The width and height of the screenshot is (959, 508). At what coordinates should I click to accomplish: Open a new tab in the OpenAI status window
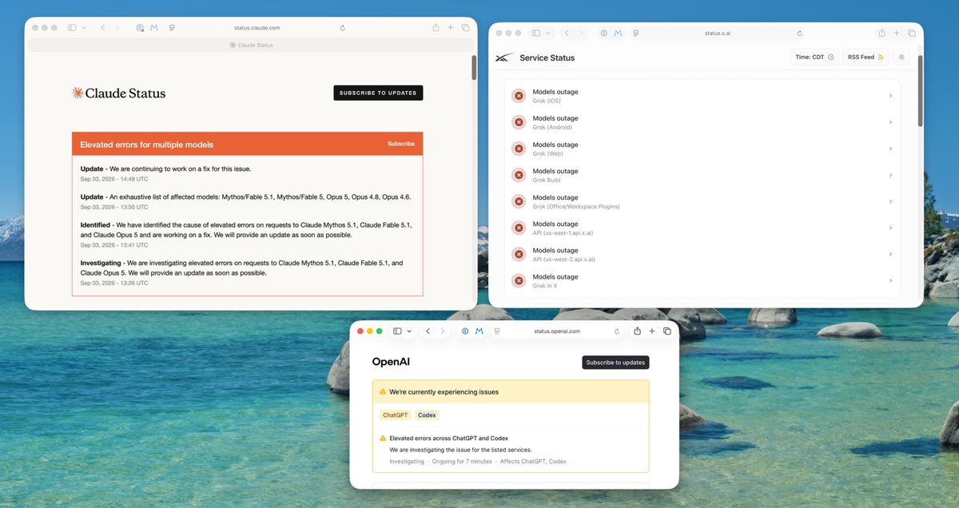[652, 331]
